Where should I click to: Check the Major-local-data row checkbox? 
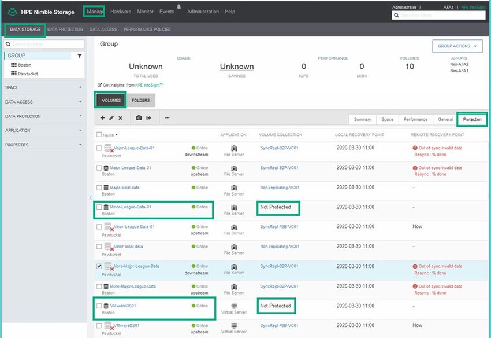[x=99, y=188]
